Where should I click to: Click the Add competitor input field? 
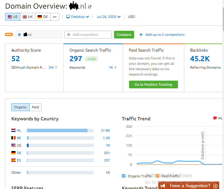[88, 35]
